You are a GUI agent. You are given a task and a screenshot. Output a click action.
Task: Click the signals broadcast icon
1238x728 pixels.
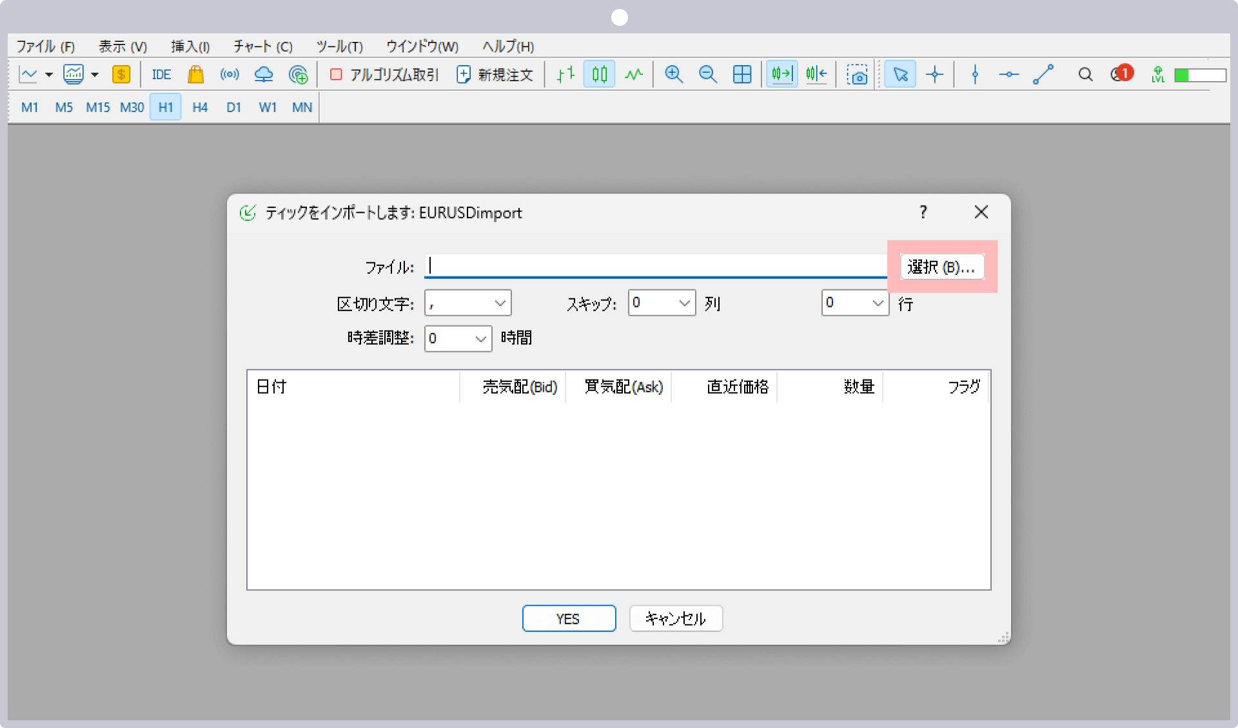(230, 75)
